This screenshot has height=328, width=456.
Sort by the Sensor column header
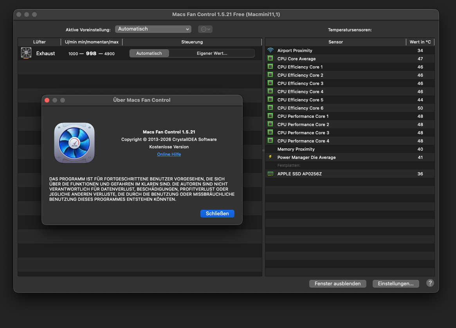[335, 42]
